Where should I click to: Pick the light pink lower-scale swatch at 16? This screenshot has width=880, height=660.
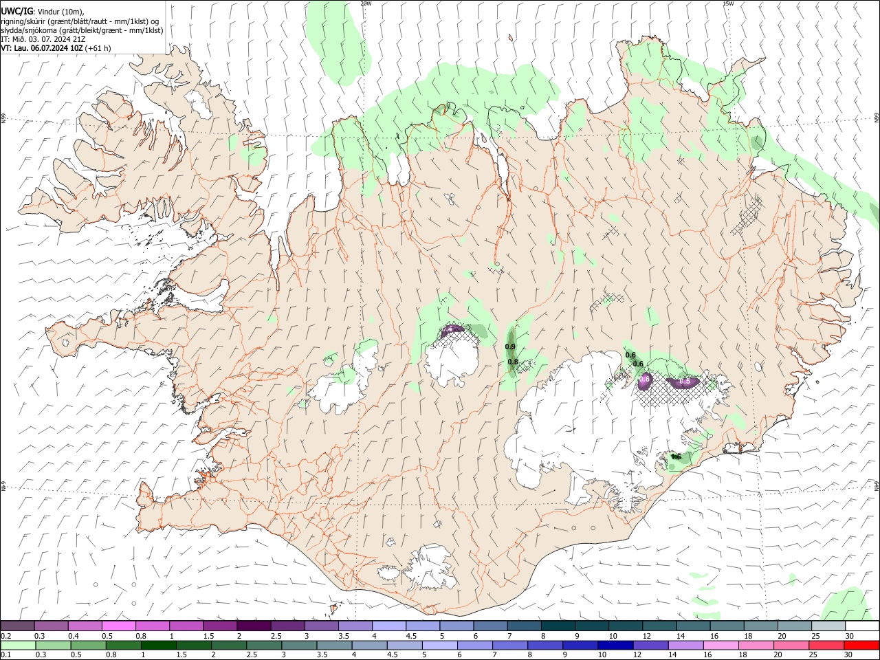click(720, 646)
